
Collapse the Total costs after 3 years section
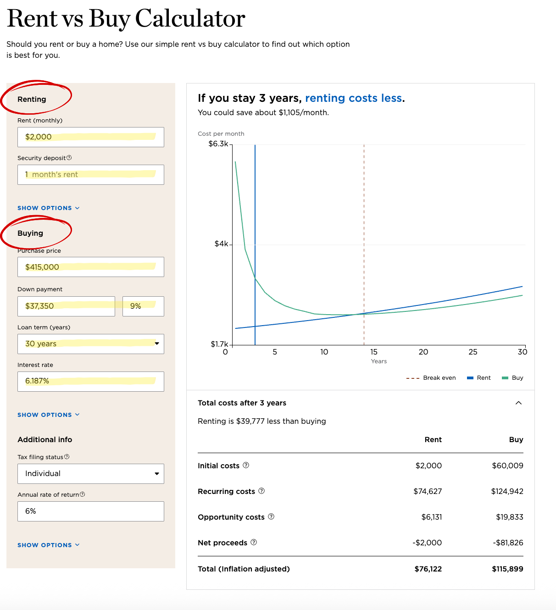(x=518, y=403)
